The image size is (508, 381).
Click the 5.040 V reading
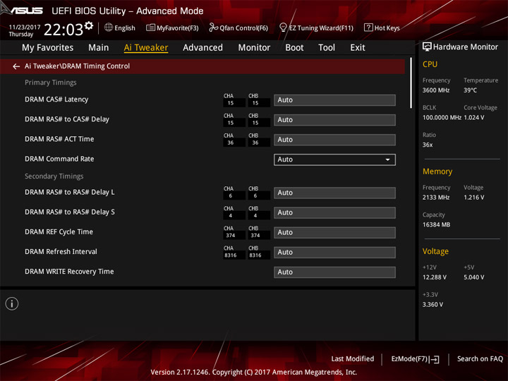tap(474, 278)
